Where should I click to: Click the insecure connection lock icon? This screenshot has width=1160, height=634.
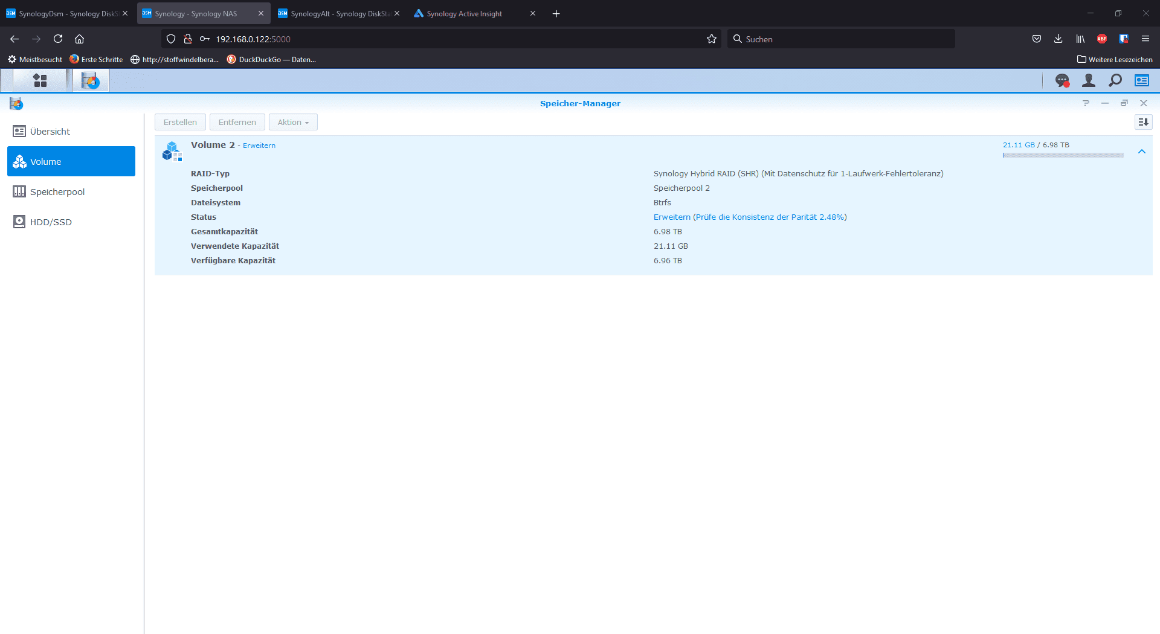tap(188, 39)
